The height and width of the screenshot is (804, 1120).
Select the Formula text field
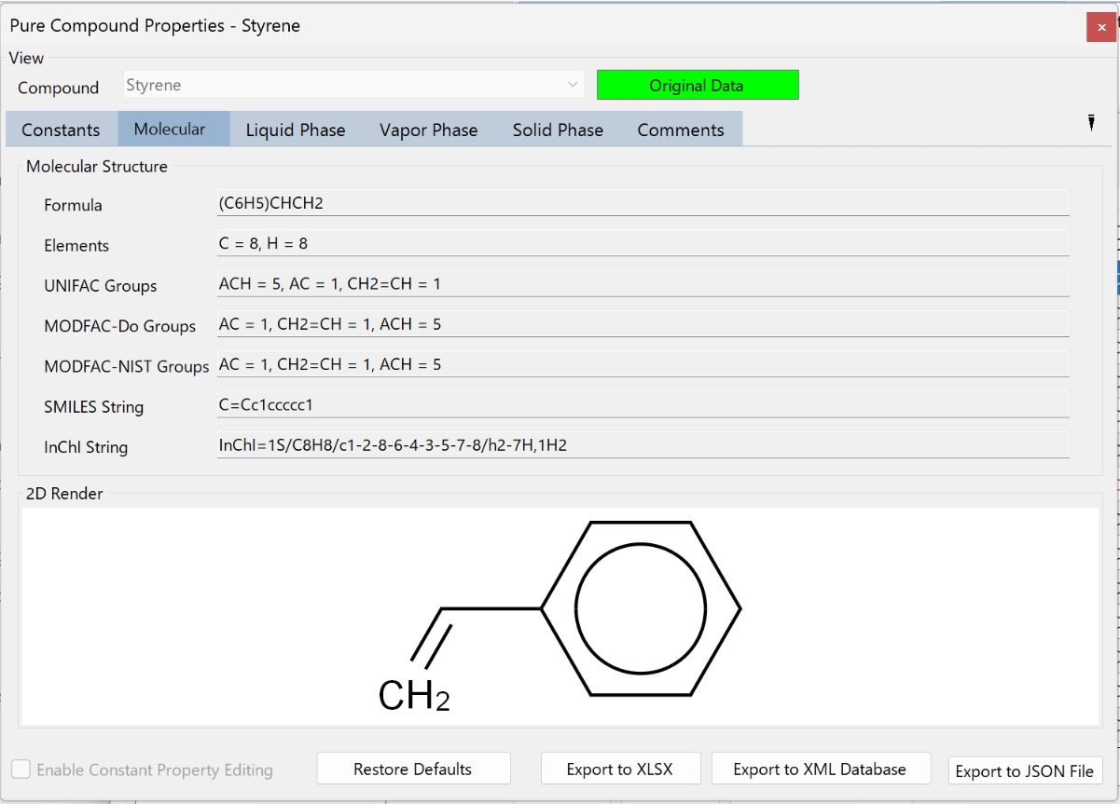point(643,202)
